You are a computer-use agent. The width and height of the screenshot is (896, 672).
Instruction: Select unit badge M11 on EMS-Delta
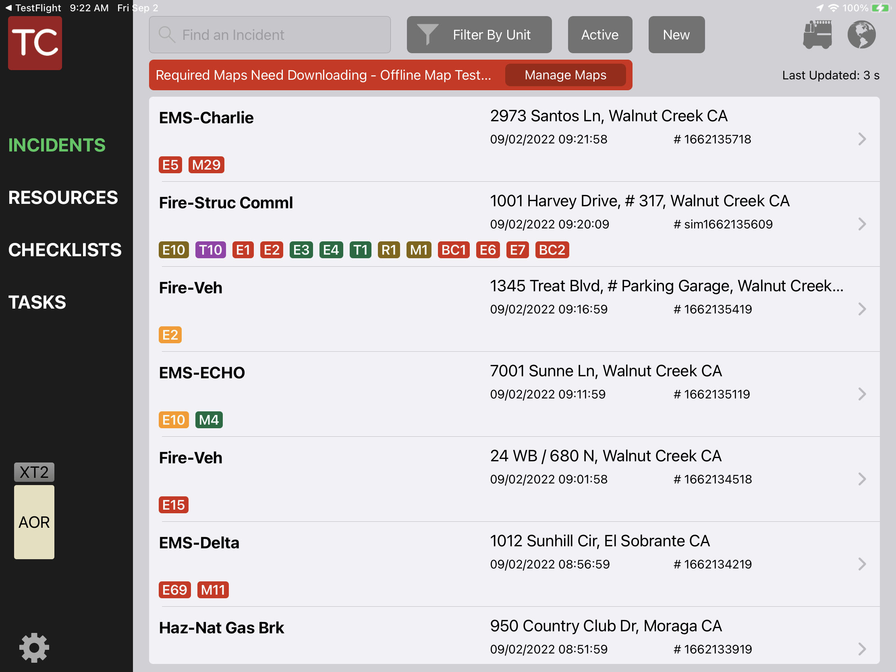tap(213, 590)
